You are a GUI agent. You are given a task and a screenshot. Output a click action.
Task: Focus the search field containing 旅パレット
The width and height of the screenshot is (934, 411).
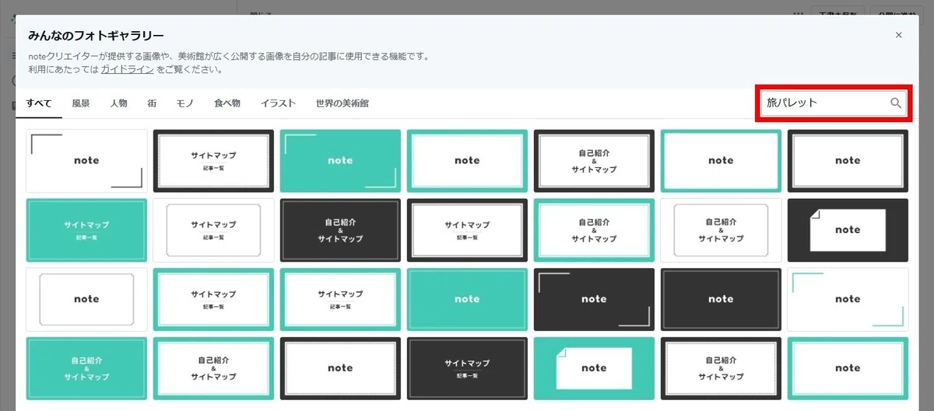pos(833,103)
